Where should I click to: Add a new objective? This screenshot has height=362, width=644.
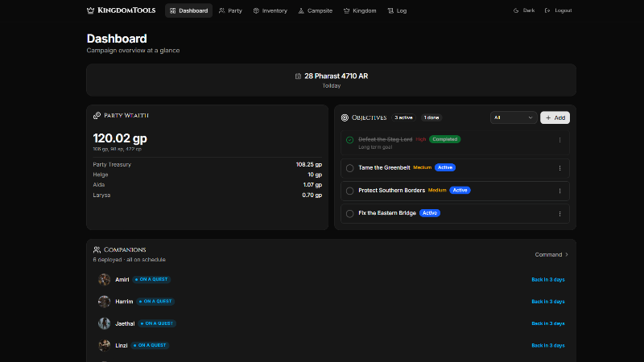click(555, 117)
